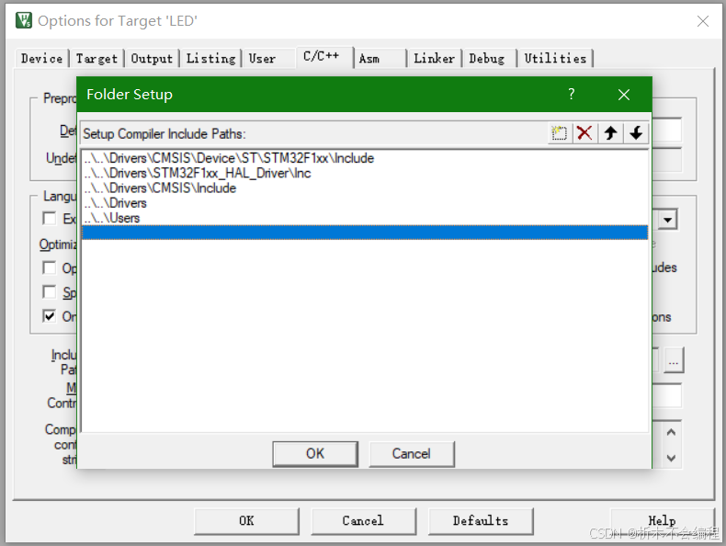Click the Defaults button

pyautogui.click(x=481, y=521)
